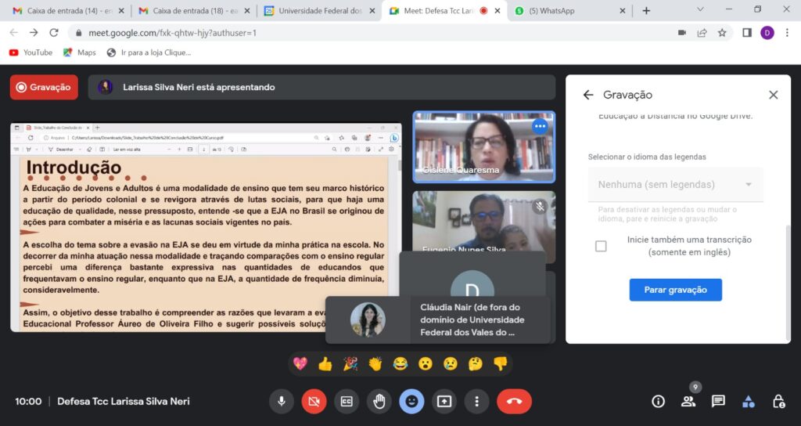Go back in browser history
The image size is (801, 426).
(14, 33)
